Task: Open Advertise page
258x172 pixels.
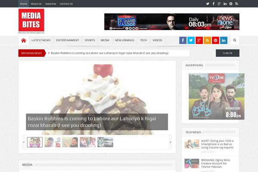Action: tap(51, 3)
